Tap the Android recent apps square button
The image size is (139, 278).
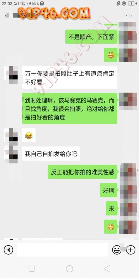[32, 269]
